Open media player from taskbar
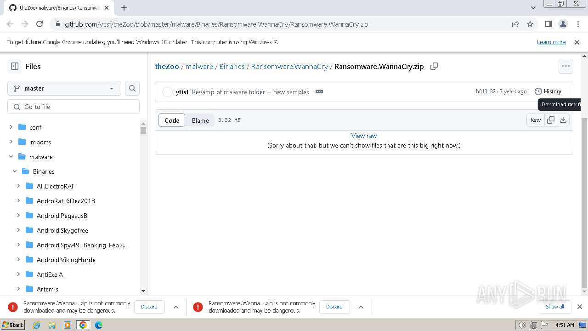The image size is (588, 331). pyautogui.click(x=68, y=325)
